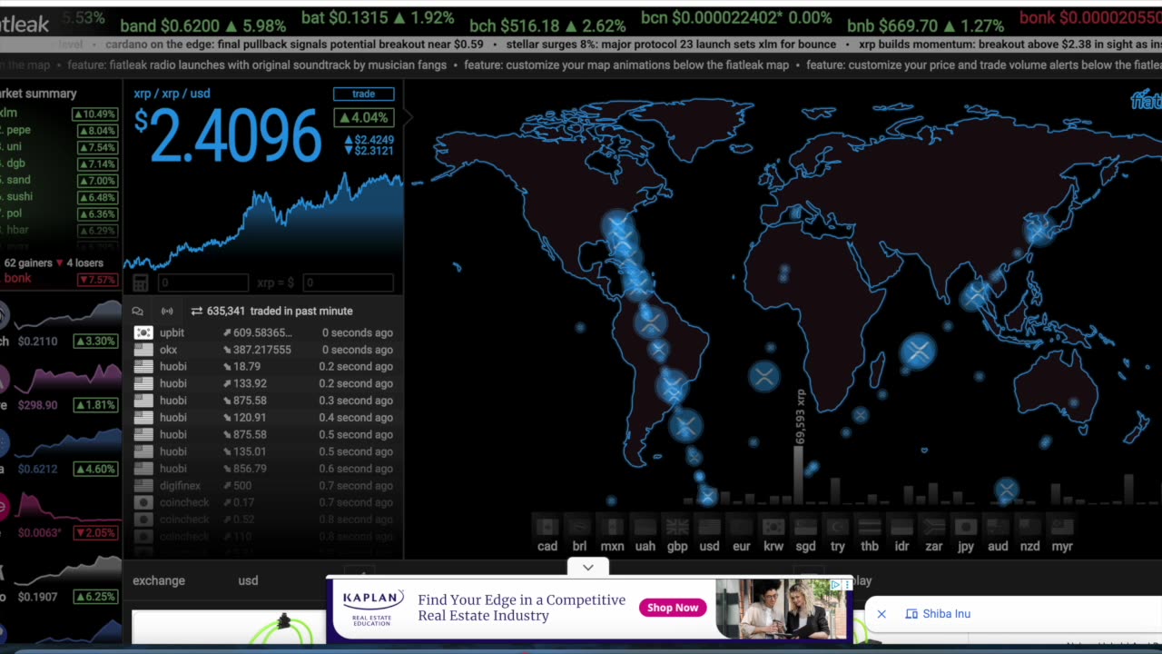Select the US flag beside okx

[x=143, y=350]
